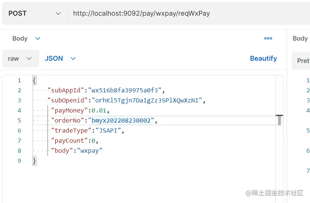Open the JSON format dropdown

click(x=60, y=58)
